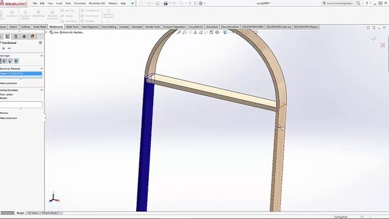Click the Trim/Extend ribbon tool
Image resolution: width=389 pixels, height=219 pixels.
(x=38, y=13)
